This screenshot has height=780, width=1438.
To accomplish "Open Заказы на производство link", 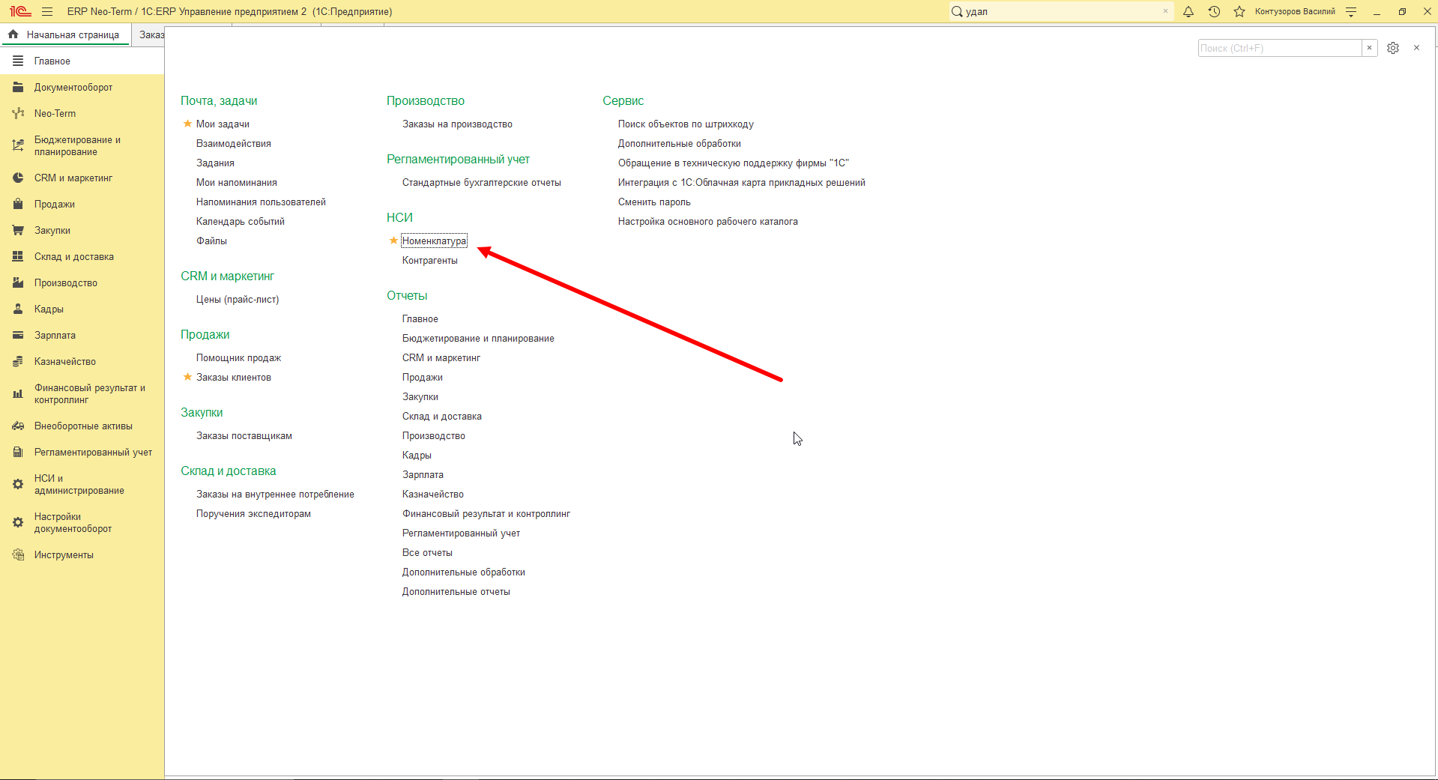I will [457, 124].
